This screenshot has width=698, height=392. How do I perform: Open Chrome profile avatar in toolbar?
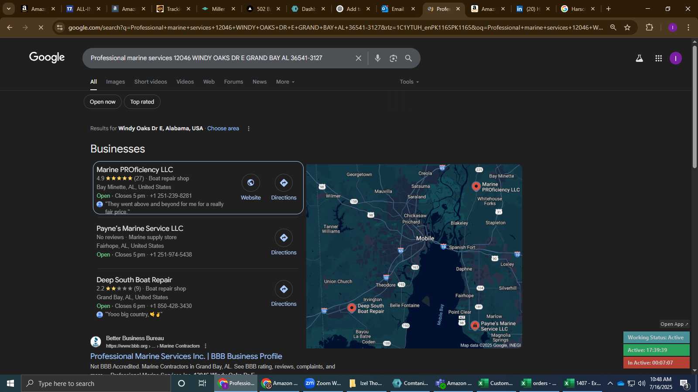[673, 27]
